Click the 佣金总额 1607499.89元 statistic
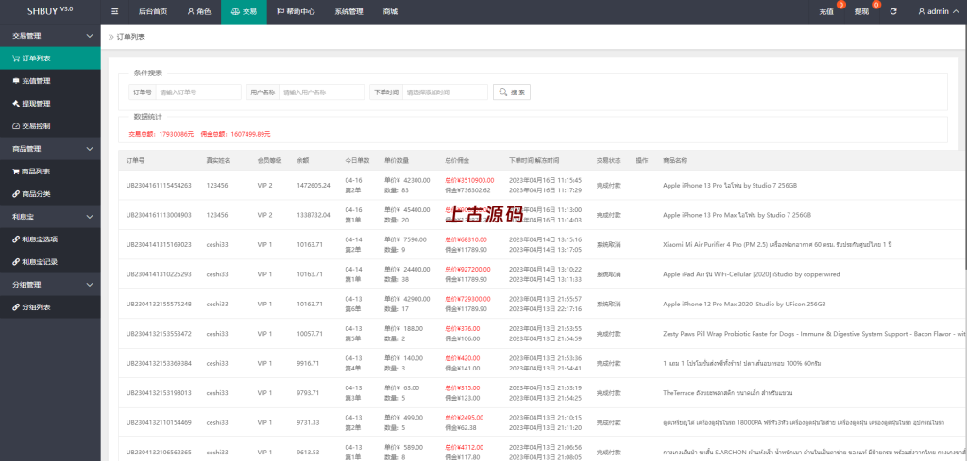Viewport: 967px width, 461px height. pos(235,134)
